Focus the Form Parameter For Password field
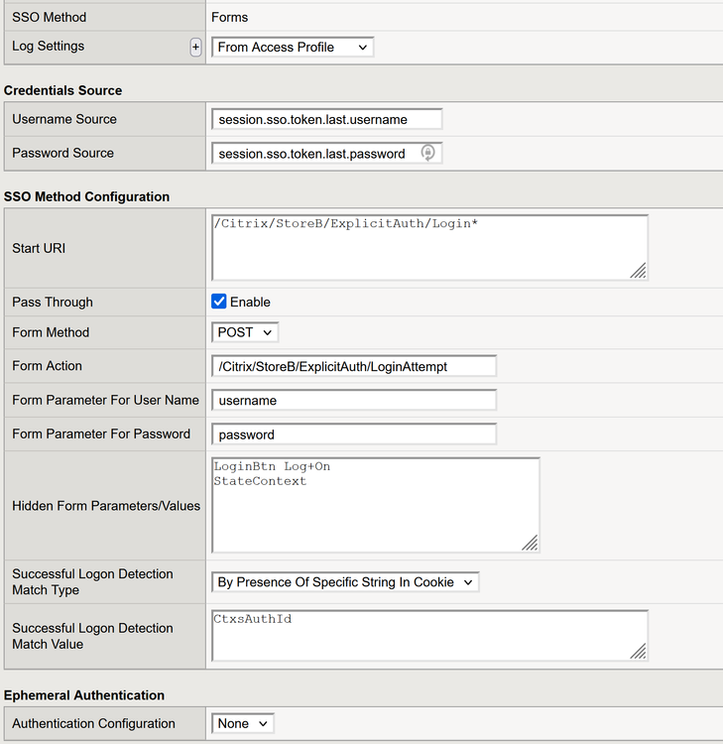 coord(353,434)
